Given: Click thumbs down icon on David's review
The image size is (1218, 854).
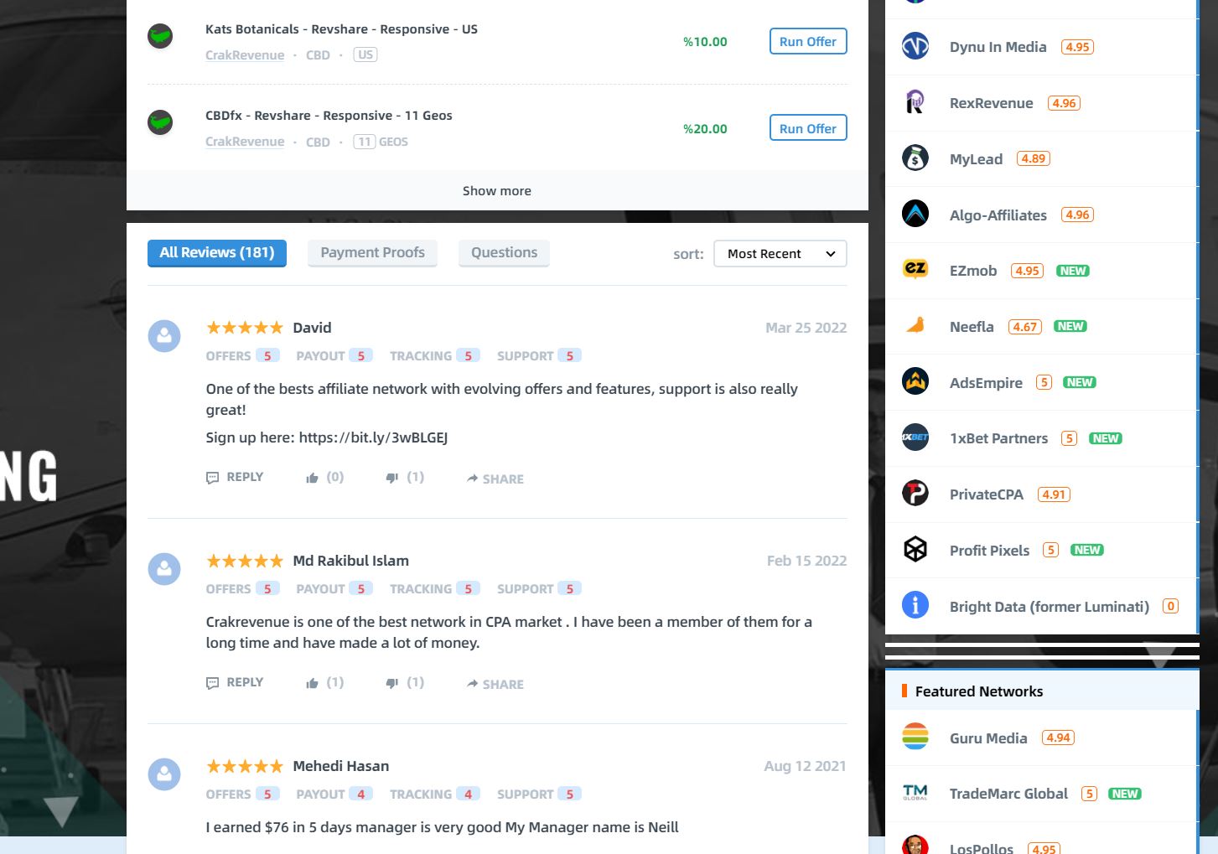Looking at the screenshot, I should click(x=391, y=478).
